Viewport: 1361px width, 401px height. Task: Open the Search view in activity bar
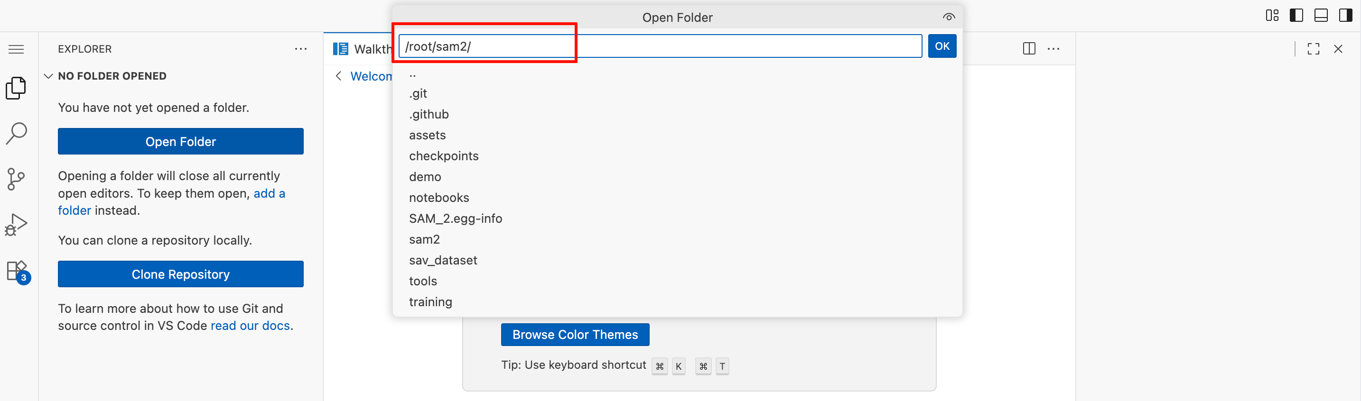(x=17, y=134)
